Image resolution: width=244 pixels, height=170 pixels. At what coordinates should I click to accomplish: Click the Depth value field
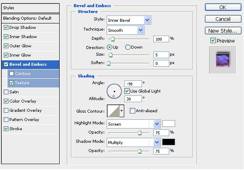pyautogui.click(x=161, y=39)
